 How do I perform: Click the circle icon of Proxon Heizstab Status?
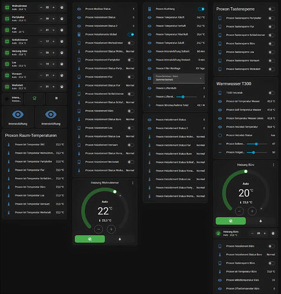pos(220,135)
